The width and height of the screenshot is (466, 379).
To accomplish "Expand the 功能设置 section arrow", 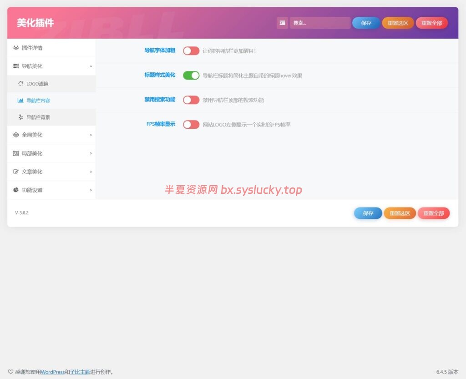I will tap(91, 190).
